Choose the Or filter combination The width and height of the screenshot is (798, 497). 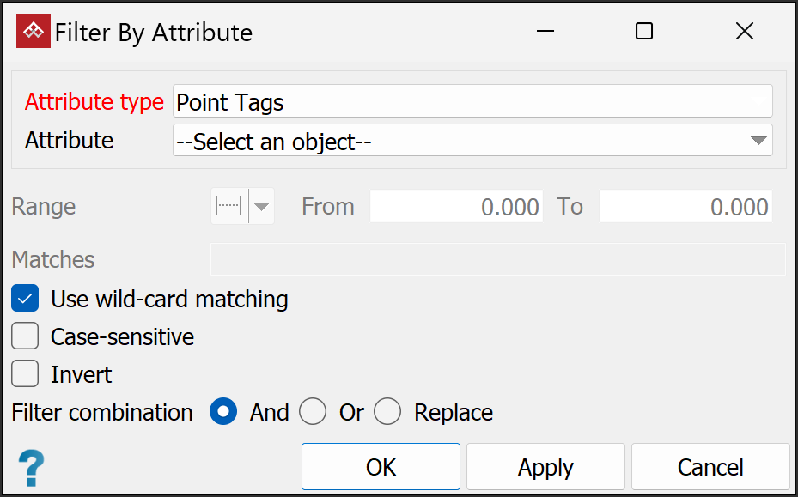point(313,412)
